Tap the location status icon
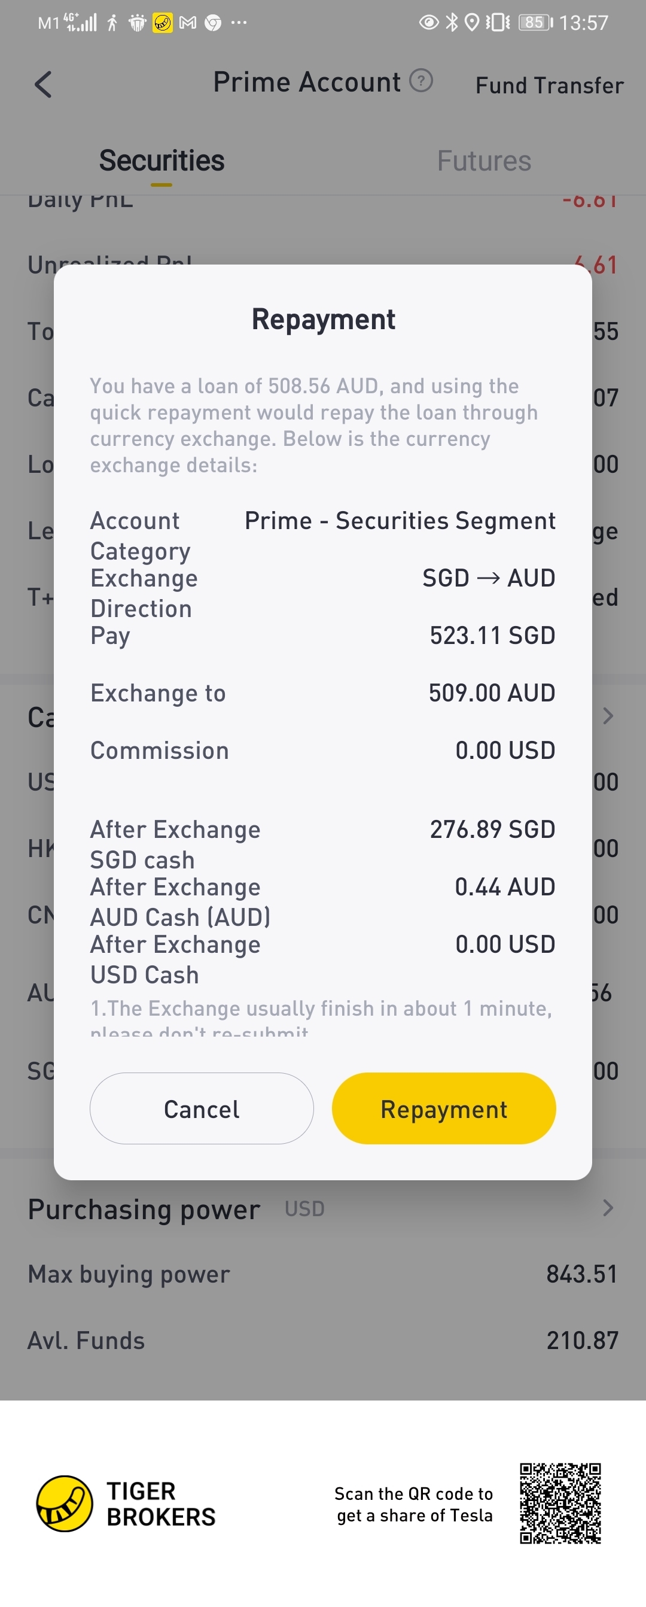The height and width of the screenshot is (1607, 646). (x=473, y=23)
